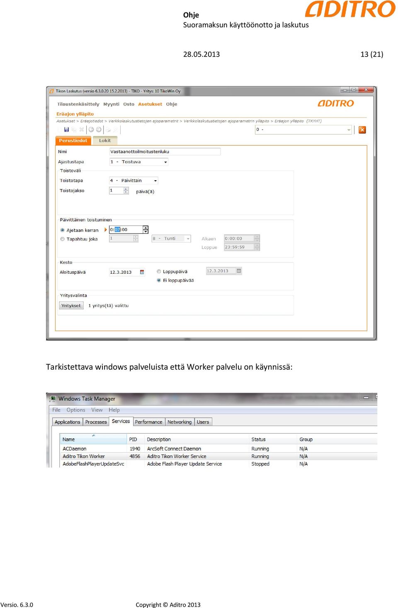398x608 pixels.
Task: Switch to the Performance tab
Action: tap(149, 422)
